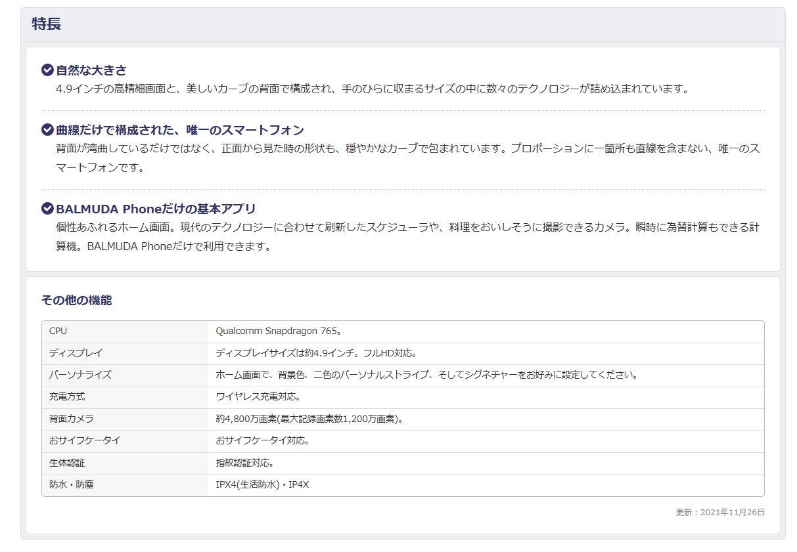Select the 曲線だけで構成された、唯一のスマートフォン title
This screenshot has width=797, height=552.
[180, 130]
